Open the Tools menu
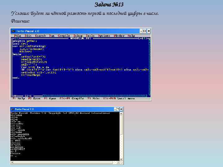 click(x=90, y=36)
